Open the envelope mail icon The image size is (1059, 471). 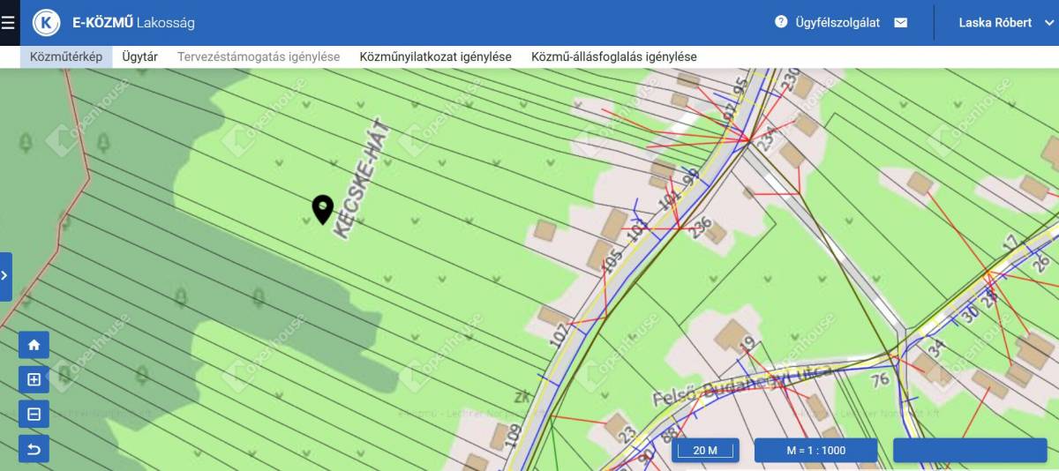(900, 23)
